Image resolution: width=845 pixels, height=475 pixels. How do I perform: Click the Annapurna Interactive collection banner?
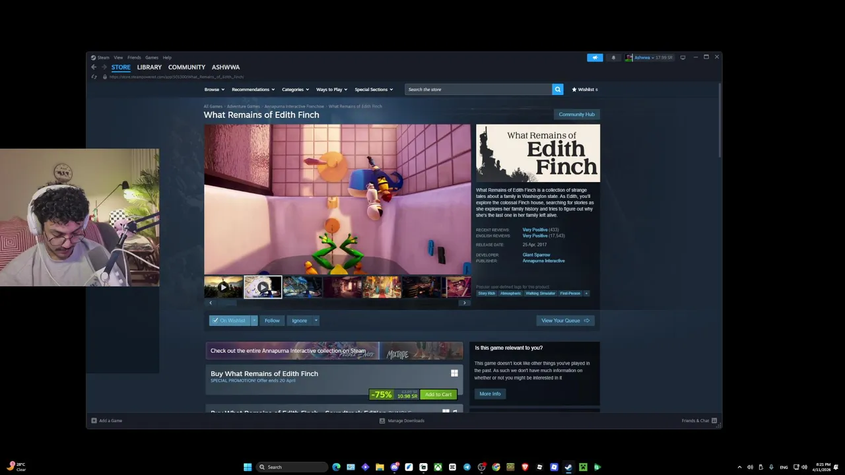[334, 351]
